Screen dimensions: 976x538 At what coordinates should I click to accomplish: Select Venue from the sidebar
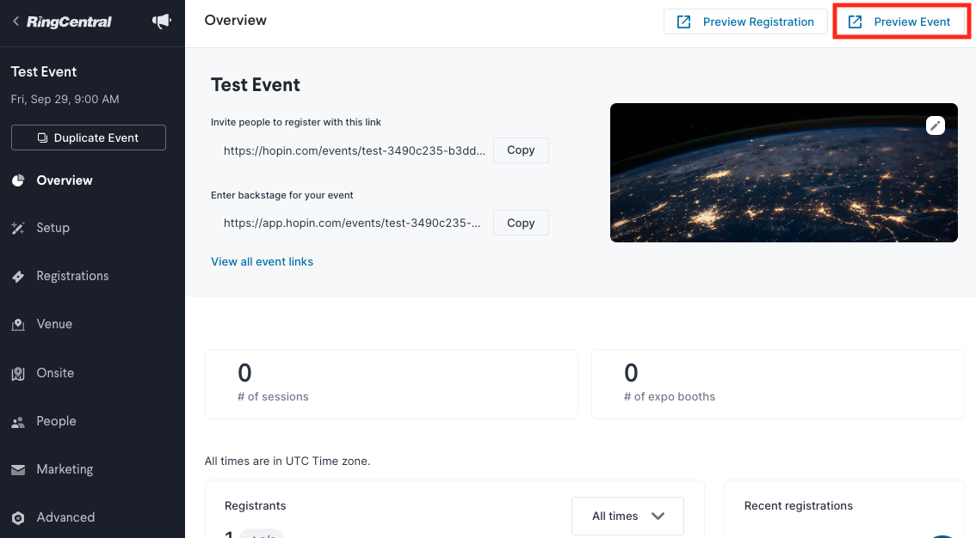click(54, 324)
